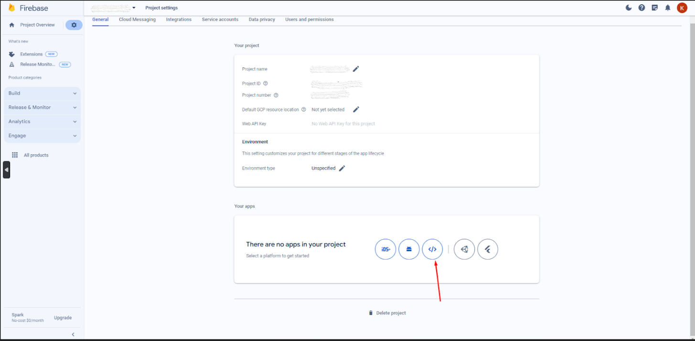
Task: Collapse the sidebar with the bottom chevron
Action: (x=73, y=334)
